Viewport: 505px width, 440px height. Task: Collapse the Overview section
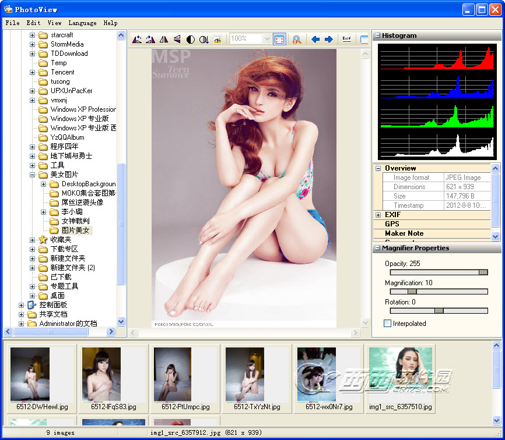coord(378,169)
